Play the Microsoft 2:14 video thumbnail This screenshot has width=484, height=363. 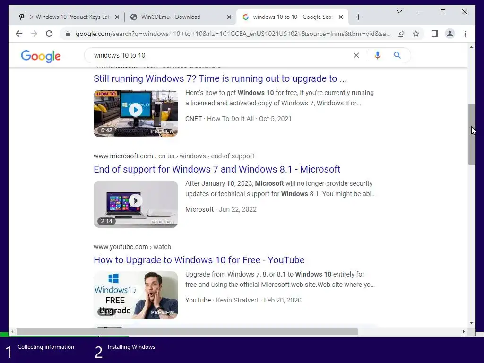136,204
